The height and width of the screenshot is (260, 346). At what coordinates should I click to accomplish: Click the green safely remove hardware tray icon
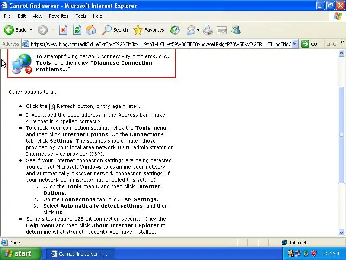306,253
